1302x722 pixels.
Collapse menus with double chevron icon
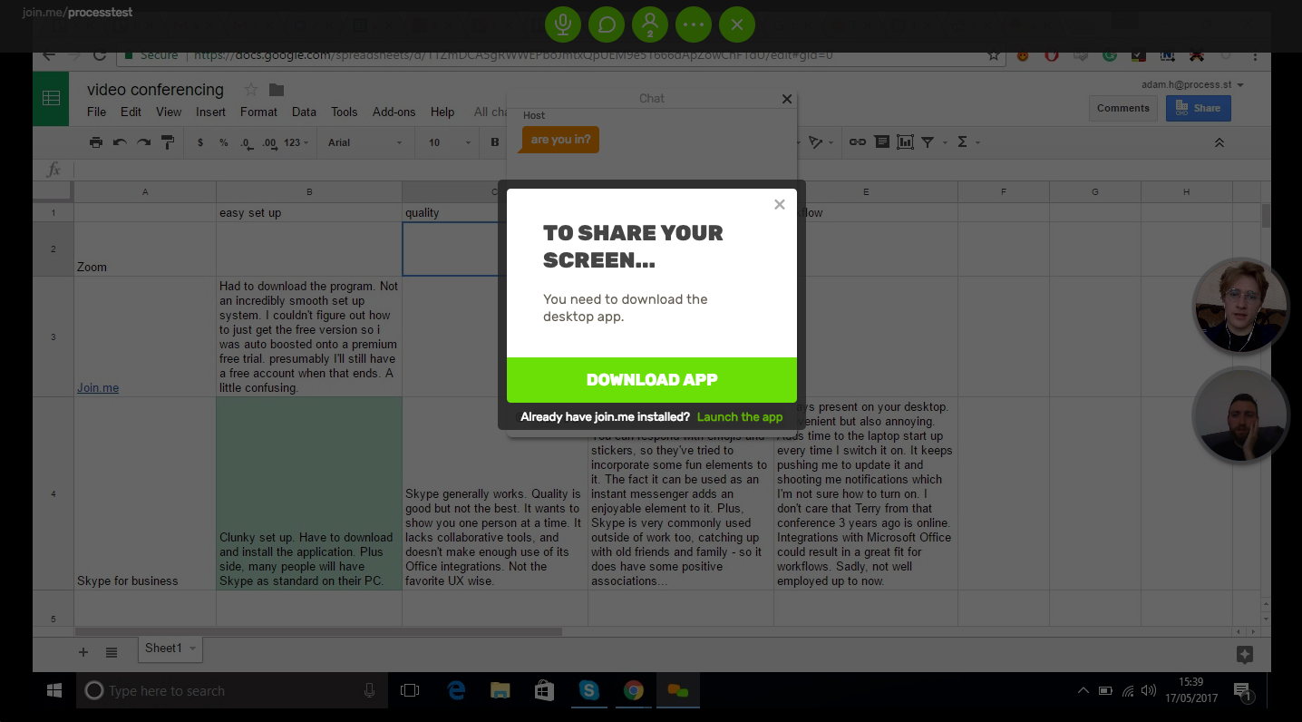click(1219, 142)
